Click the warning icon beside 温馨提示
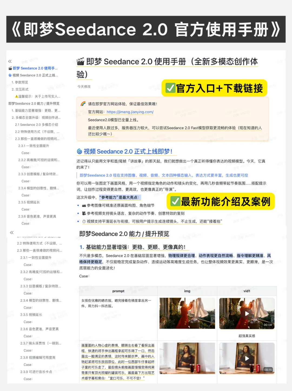 [16, 96]
